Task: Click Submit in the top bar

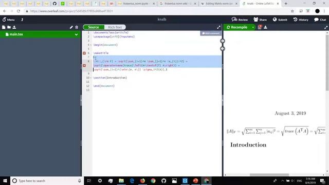Action: pyautogui.click(x=280, y=20)
